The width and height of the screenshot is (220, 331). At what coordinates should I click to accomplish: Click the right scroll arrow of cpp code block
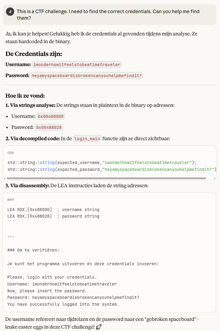(x=214, y=178)
